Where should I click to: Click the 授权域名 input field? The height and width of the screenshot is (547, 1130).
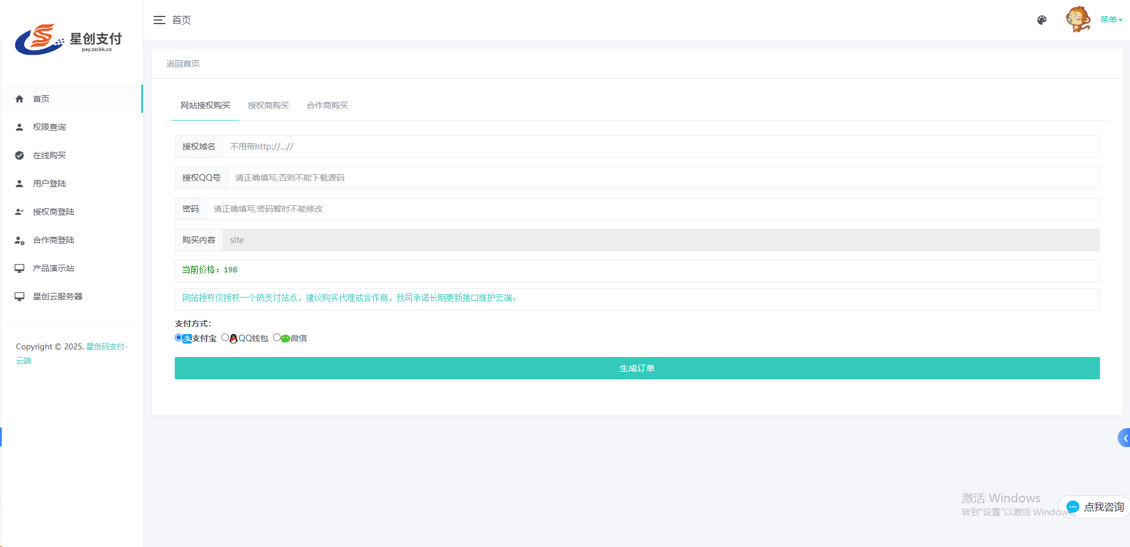point(659,146)
